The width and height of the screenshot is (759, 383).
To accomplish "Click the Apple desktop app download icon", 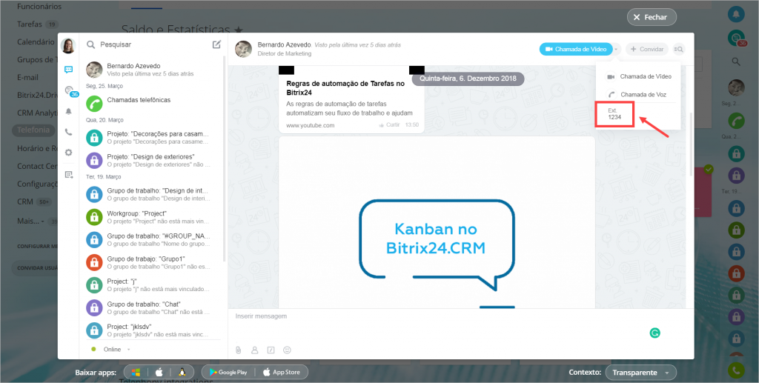I will (159, 372).
